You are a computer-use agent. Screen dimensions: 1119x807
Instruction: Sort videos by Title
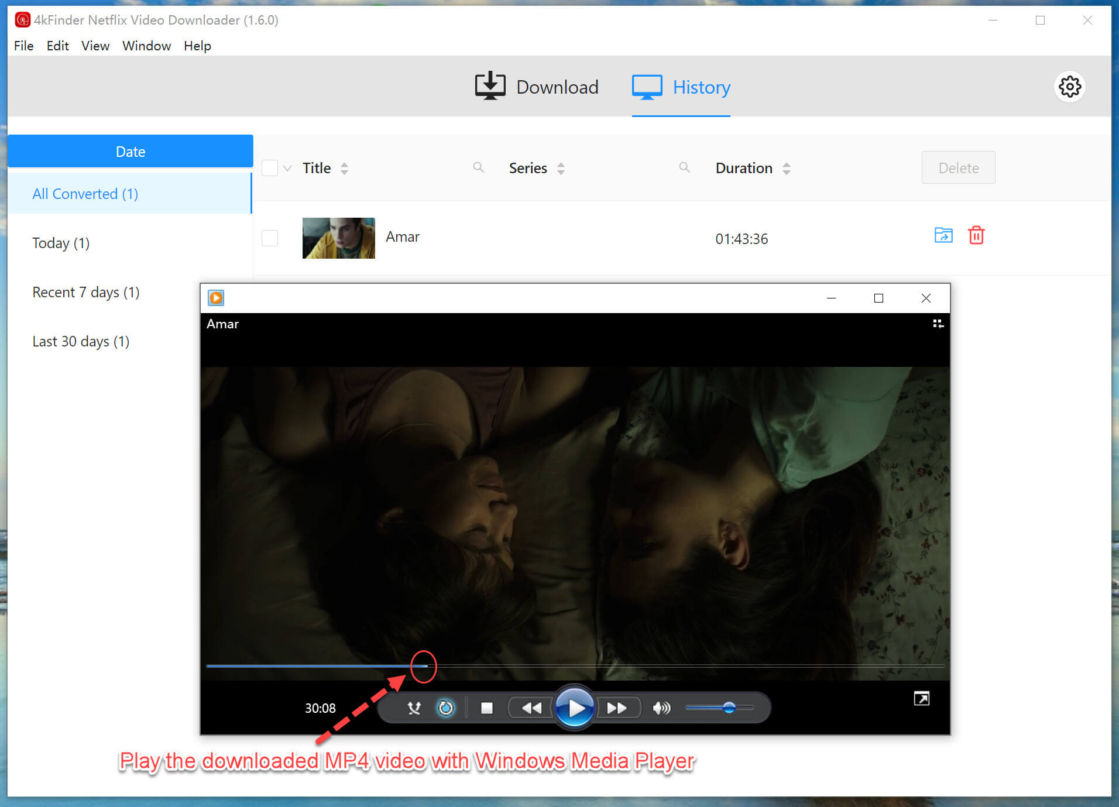345,168
